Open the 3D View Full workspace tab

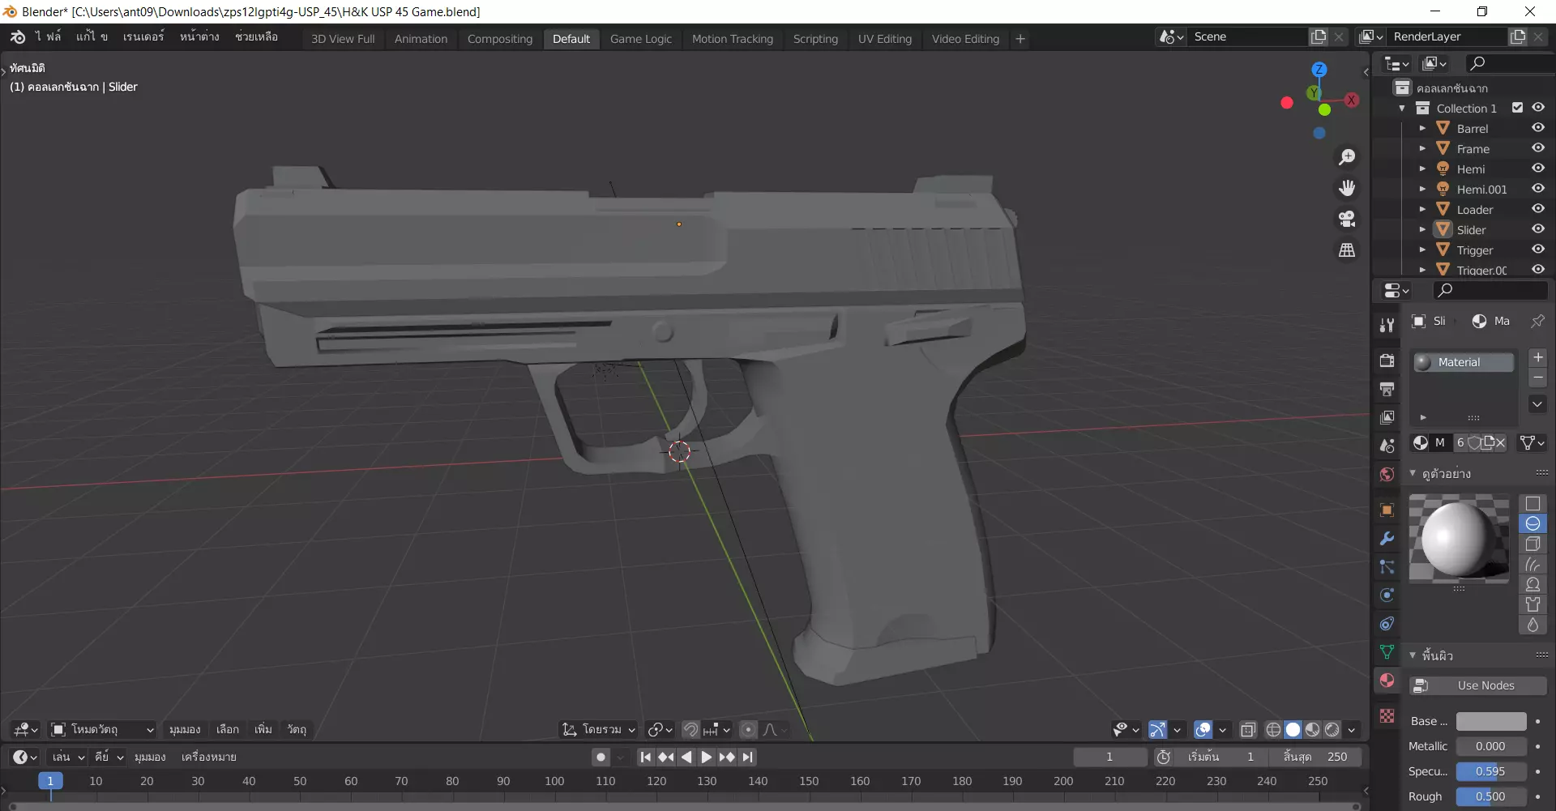(343, 39)
